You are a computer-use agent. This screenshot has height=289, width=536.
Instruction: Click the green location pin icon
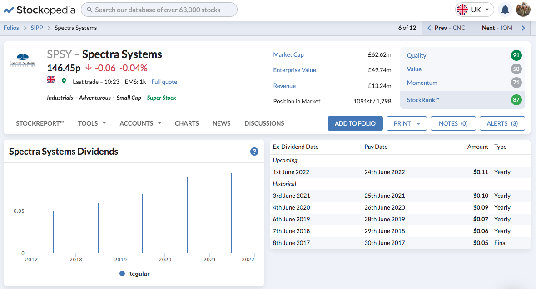point(64,81)
